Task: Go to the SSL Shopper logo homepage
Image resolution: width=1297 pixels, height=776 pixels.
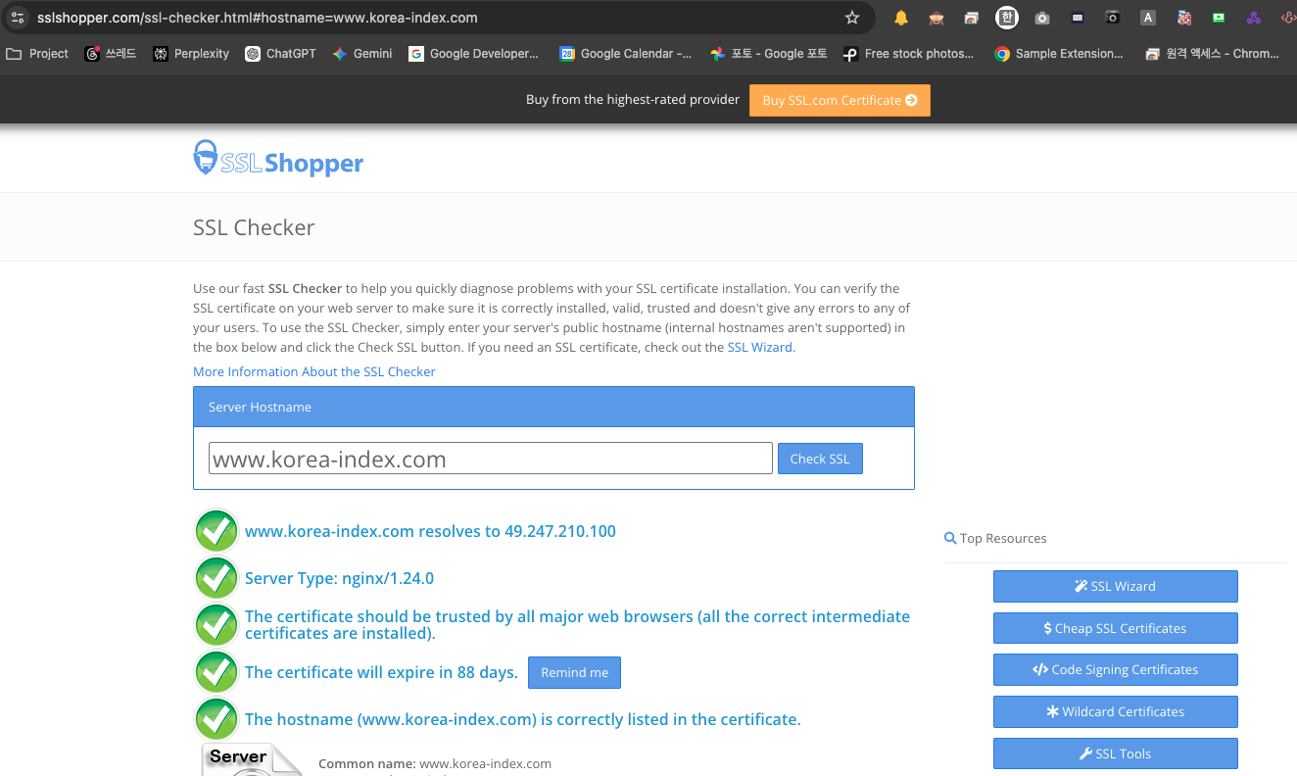Action: tap(278, 159)
